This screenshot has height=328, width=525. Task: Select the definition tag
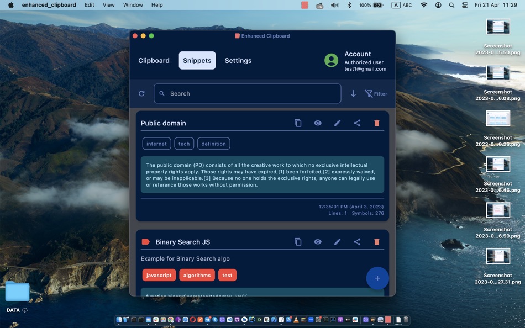214,144
